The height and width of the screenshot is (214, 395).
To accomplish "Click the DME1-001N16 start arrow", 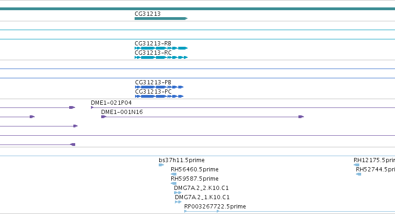I will tap(104, 117).
